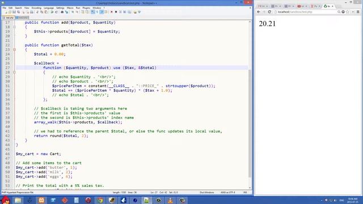Click the Save icon in Notepad++ toolbar
Viewport: 363px width, 204px height.
(x=14, y=12)
